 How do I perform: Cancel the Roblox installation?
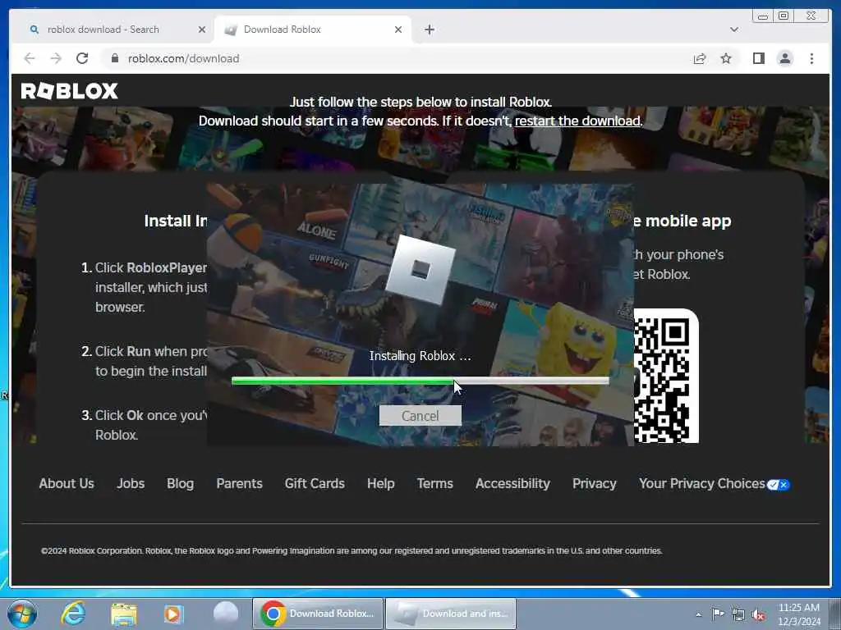tap(420, 416)
